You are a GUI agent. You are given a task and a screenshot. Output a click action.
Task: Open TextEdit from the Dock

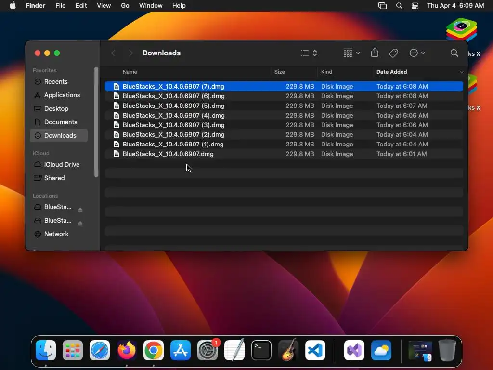click(234, 350)
